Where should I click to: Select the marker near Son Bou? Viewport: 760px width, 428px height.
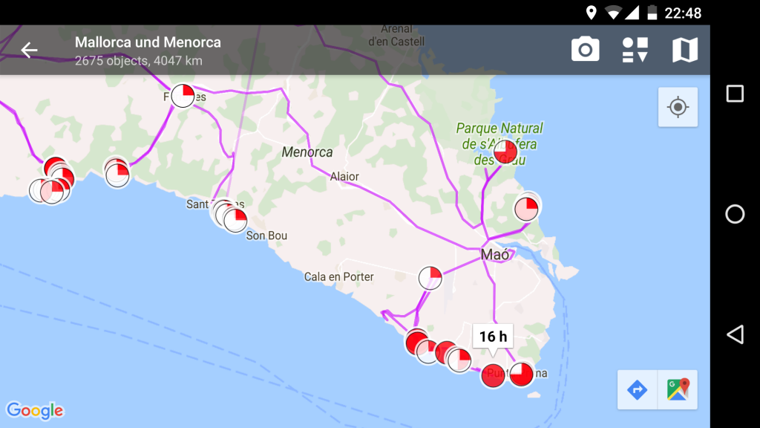point(235,220)
